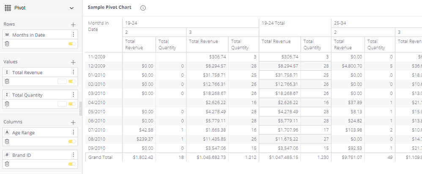Toggle the Total Revenue field switch
422x174 pixels.
(72, 81)
